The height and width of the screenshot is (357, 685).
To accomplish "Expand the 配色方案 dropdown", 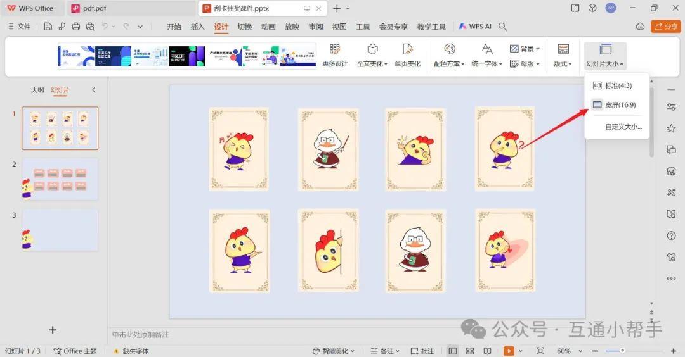I will click(449, 56).
